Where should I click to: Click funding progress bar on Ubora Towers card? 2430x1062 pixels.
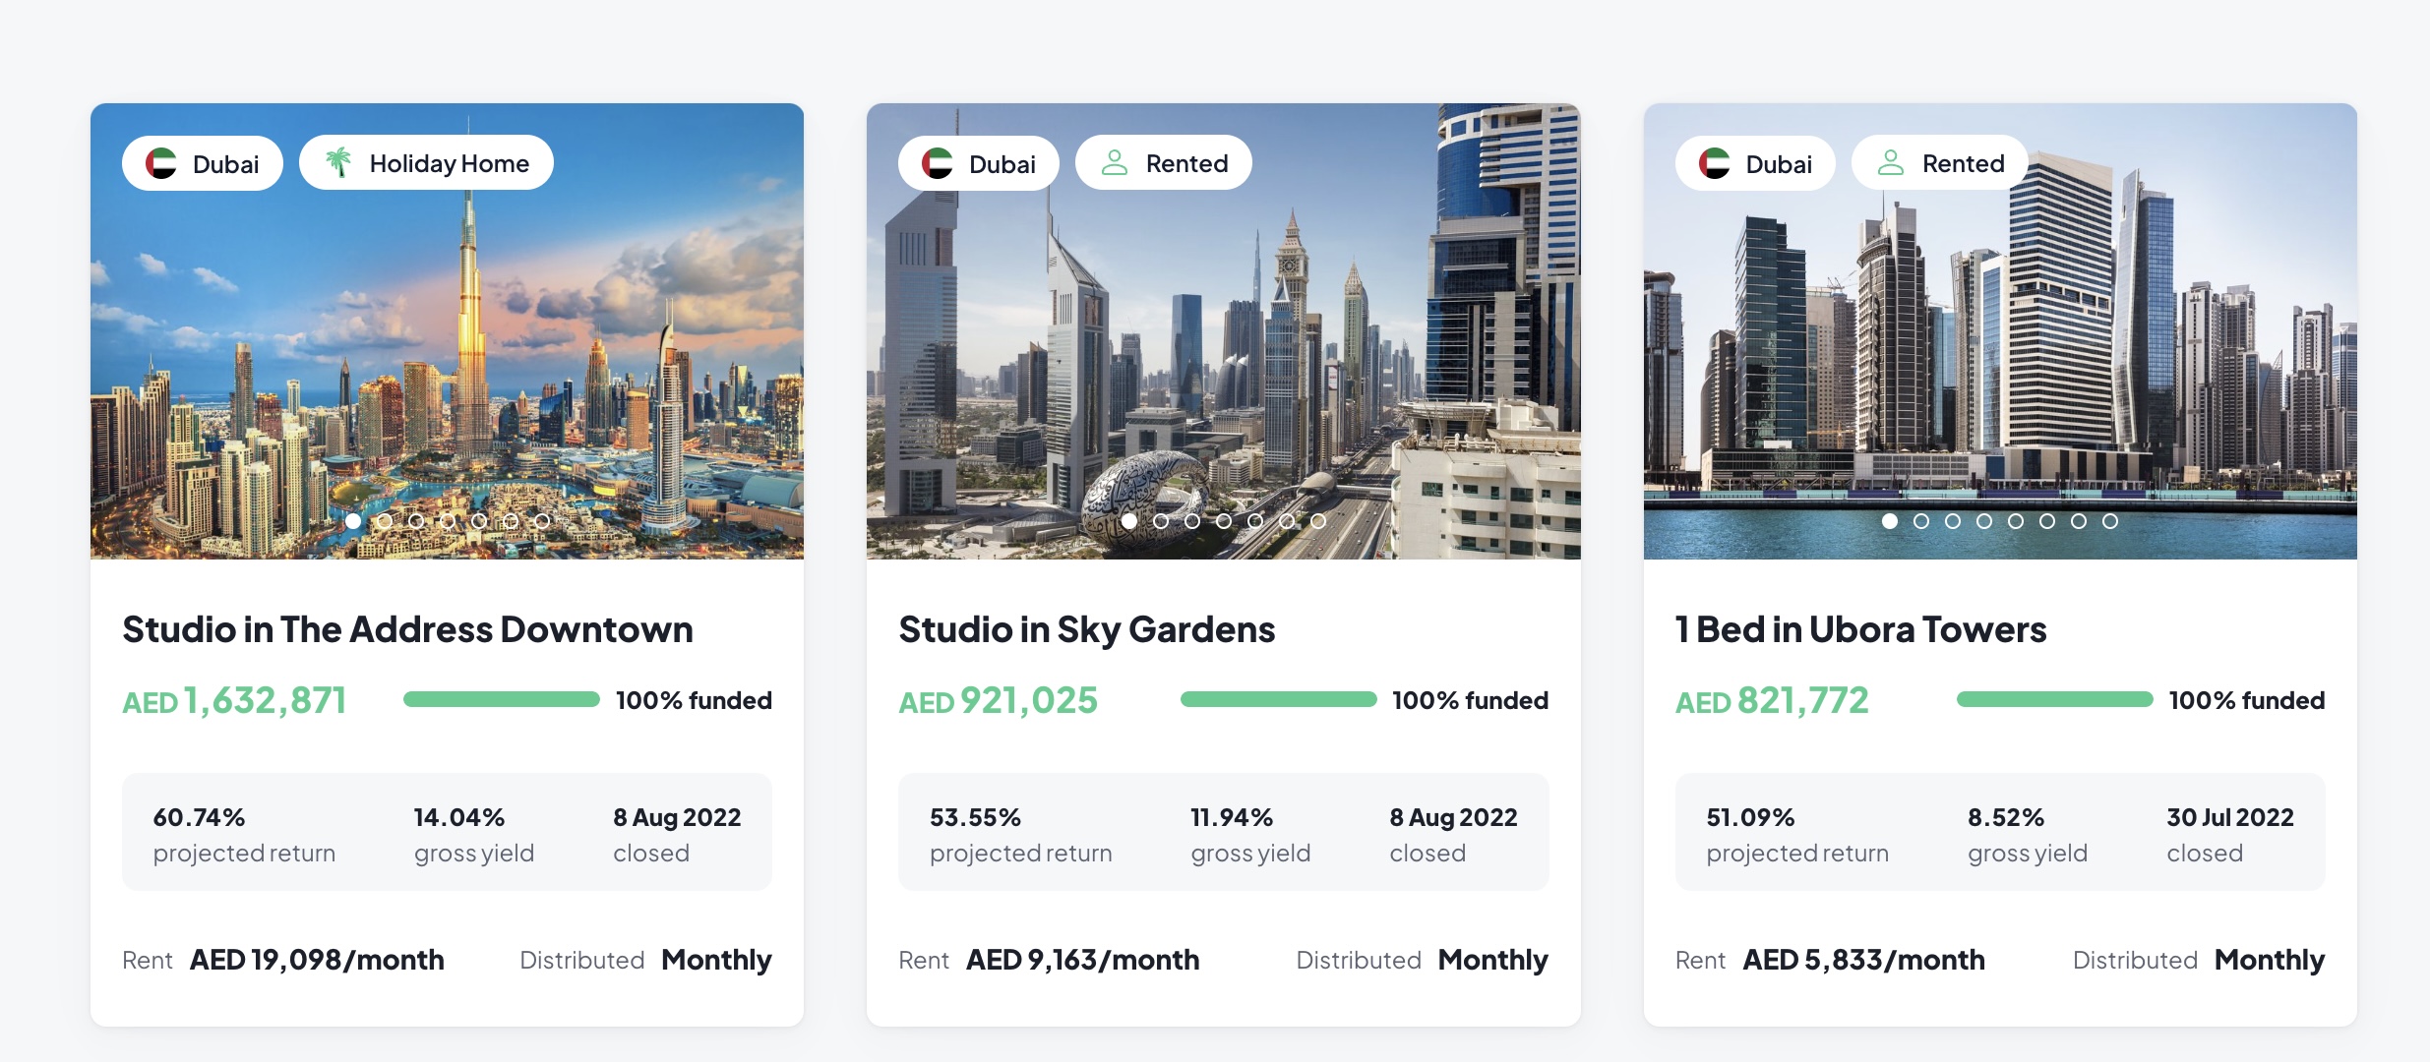(x=2054, y=700)
